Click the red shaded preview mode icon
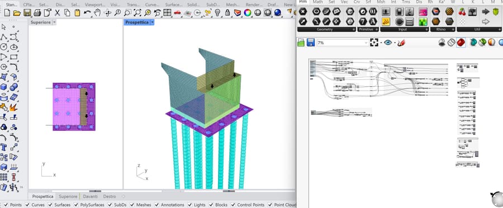 [x=461, y=42]
